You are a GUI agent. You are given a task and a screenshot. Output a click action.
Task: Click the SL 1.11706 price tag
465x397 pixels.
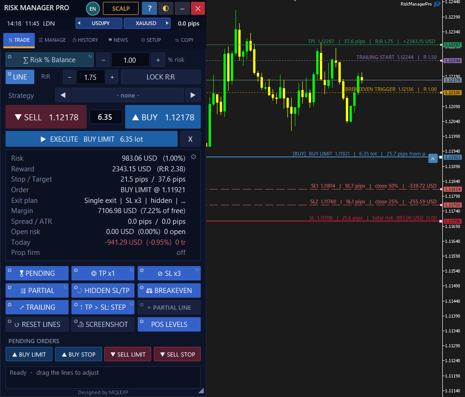pos(452,221)
